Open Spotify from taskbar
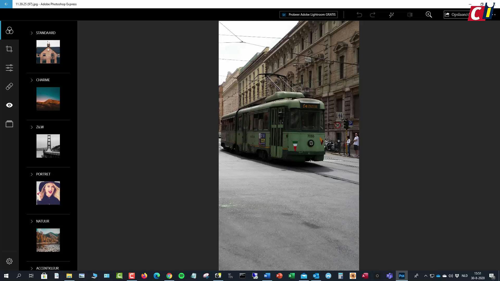500x281 pixels. click(182, 276)
